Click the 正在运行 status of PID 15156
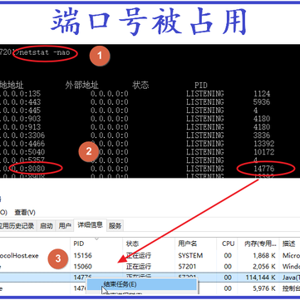 (x=139, y=255)
